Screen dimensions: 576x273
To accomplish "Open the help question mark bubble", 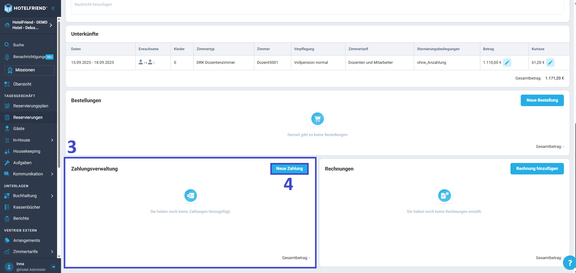I will [569, 263].
